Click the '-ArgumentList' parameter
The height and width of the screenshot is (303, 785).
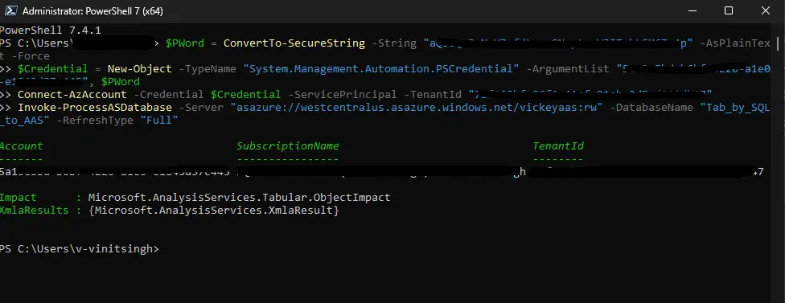pos(568,68)
